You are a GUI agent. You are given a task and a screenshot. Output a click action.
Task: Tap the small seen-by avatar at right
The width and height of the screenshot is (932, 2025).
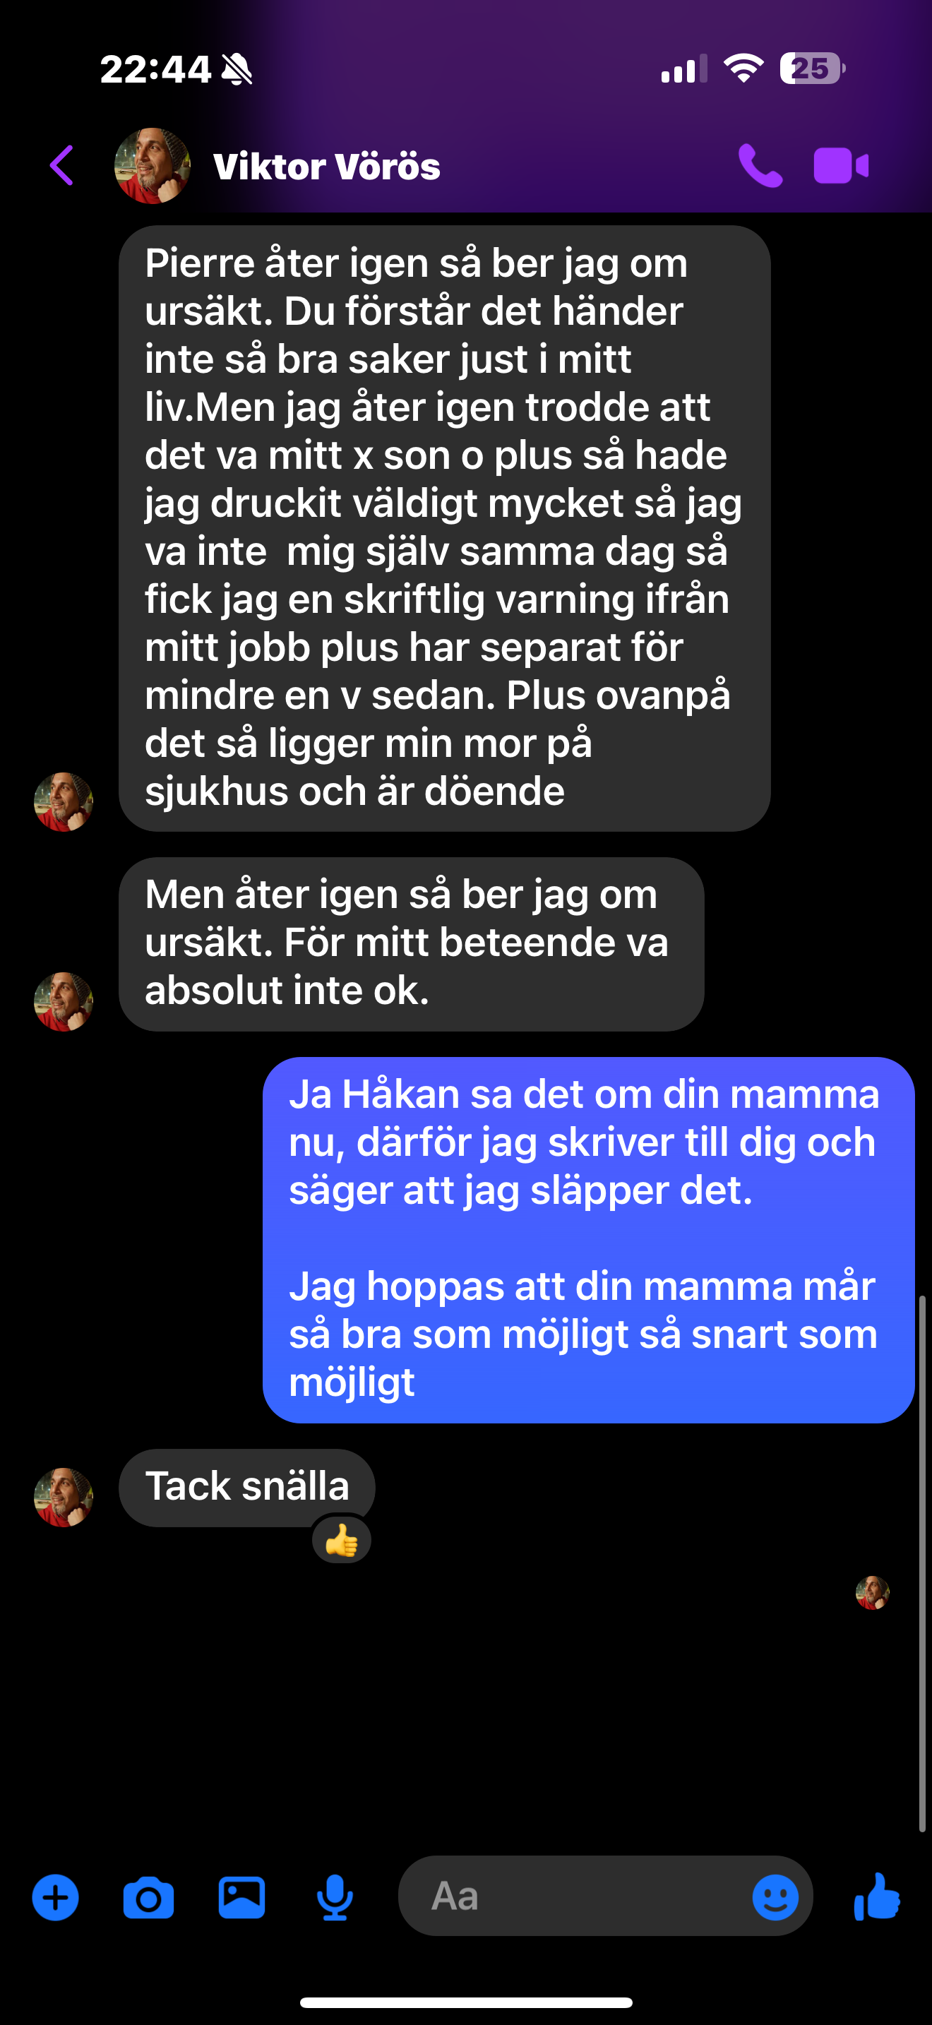pos(872,1593)
